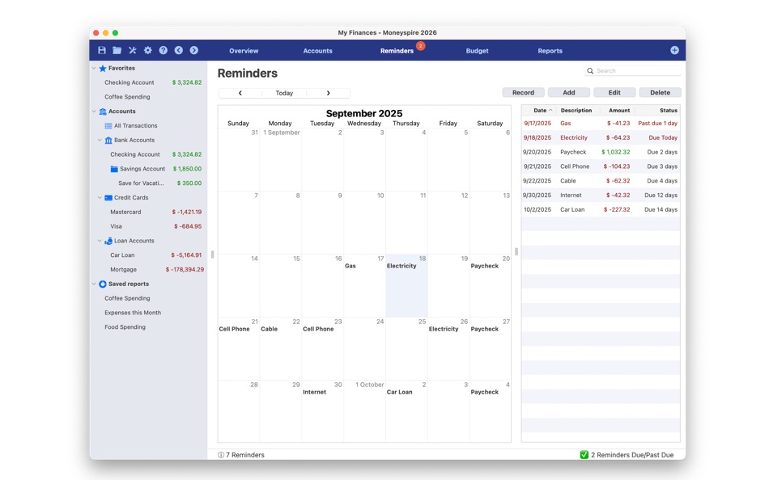Click the sidebar divider handle

[212, 255]
